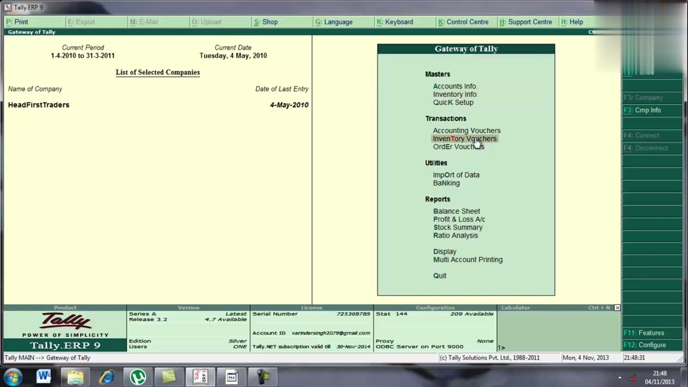
Task: Open Internet Explorer from the taskbar
Action: [106, 377]
